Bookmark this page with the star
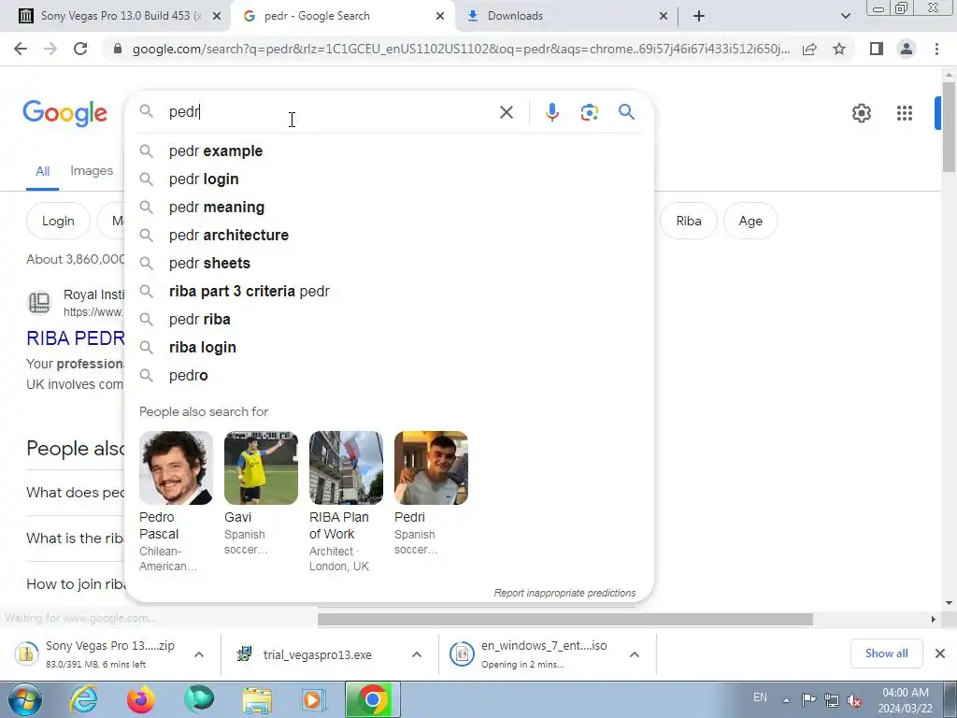The height and width of the screenshot is (718, 957). [x=839, y=49]
